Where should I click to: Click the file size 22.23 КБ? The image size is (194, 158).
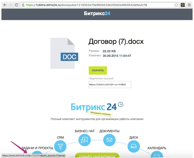(109, 51)
